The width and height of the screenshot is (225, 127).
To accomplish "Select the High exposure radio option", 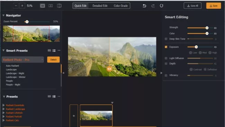I will click(210, 53).
